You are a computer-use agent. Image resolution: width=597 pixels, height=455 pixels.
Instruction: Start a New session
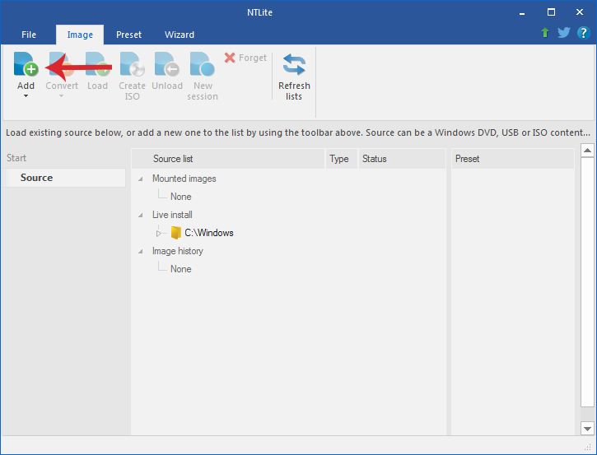coord(203,64)
